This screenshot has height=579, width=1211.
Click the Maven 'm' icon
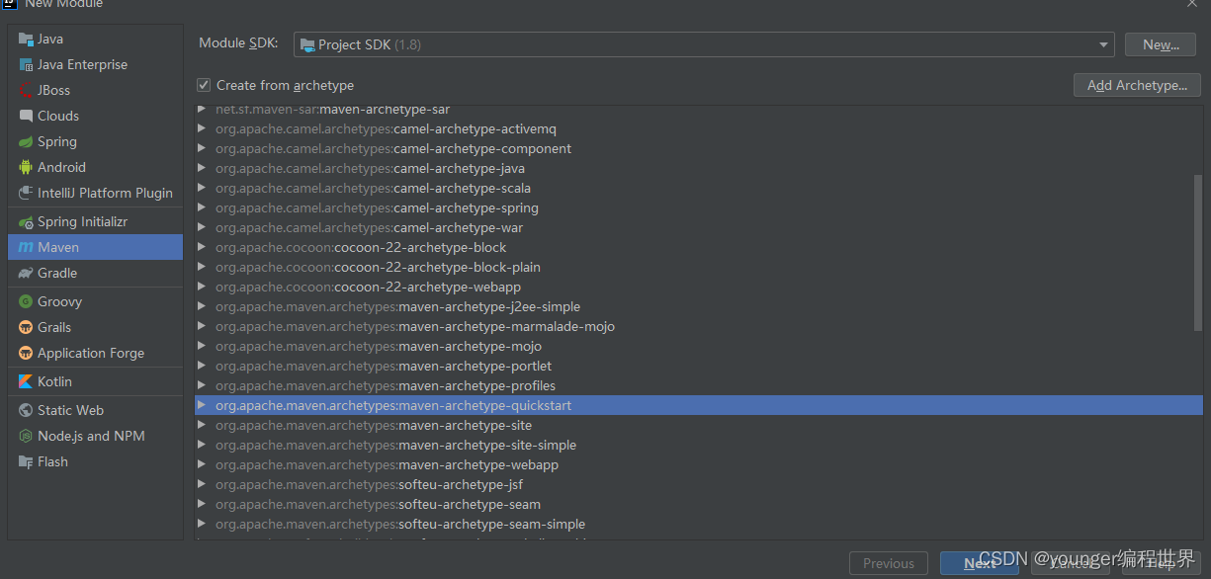tap(26, 248)
